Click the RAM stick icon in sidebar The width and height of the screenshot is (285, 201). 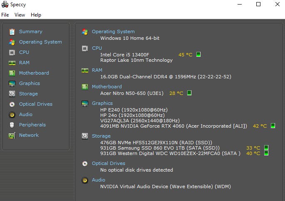pos(12,63)
